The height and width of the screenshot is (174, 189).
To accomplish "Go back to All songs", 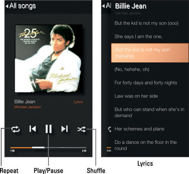I will 21,6.
